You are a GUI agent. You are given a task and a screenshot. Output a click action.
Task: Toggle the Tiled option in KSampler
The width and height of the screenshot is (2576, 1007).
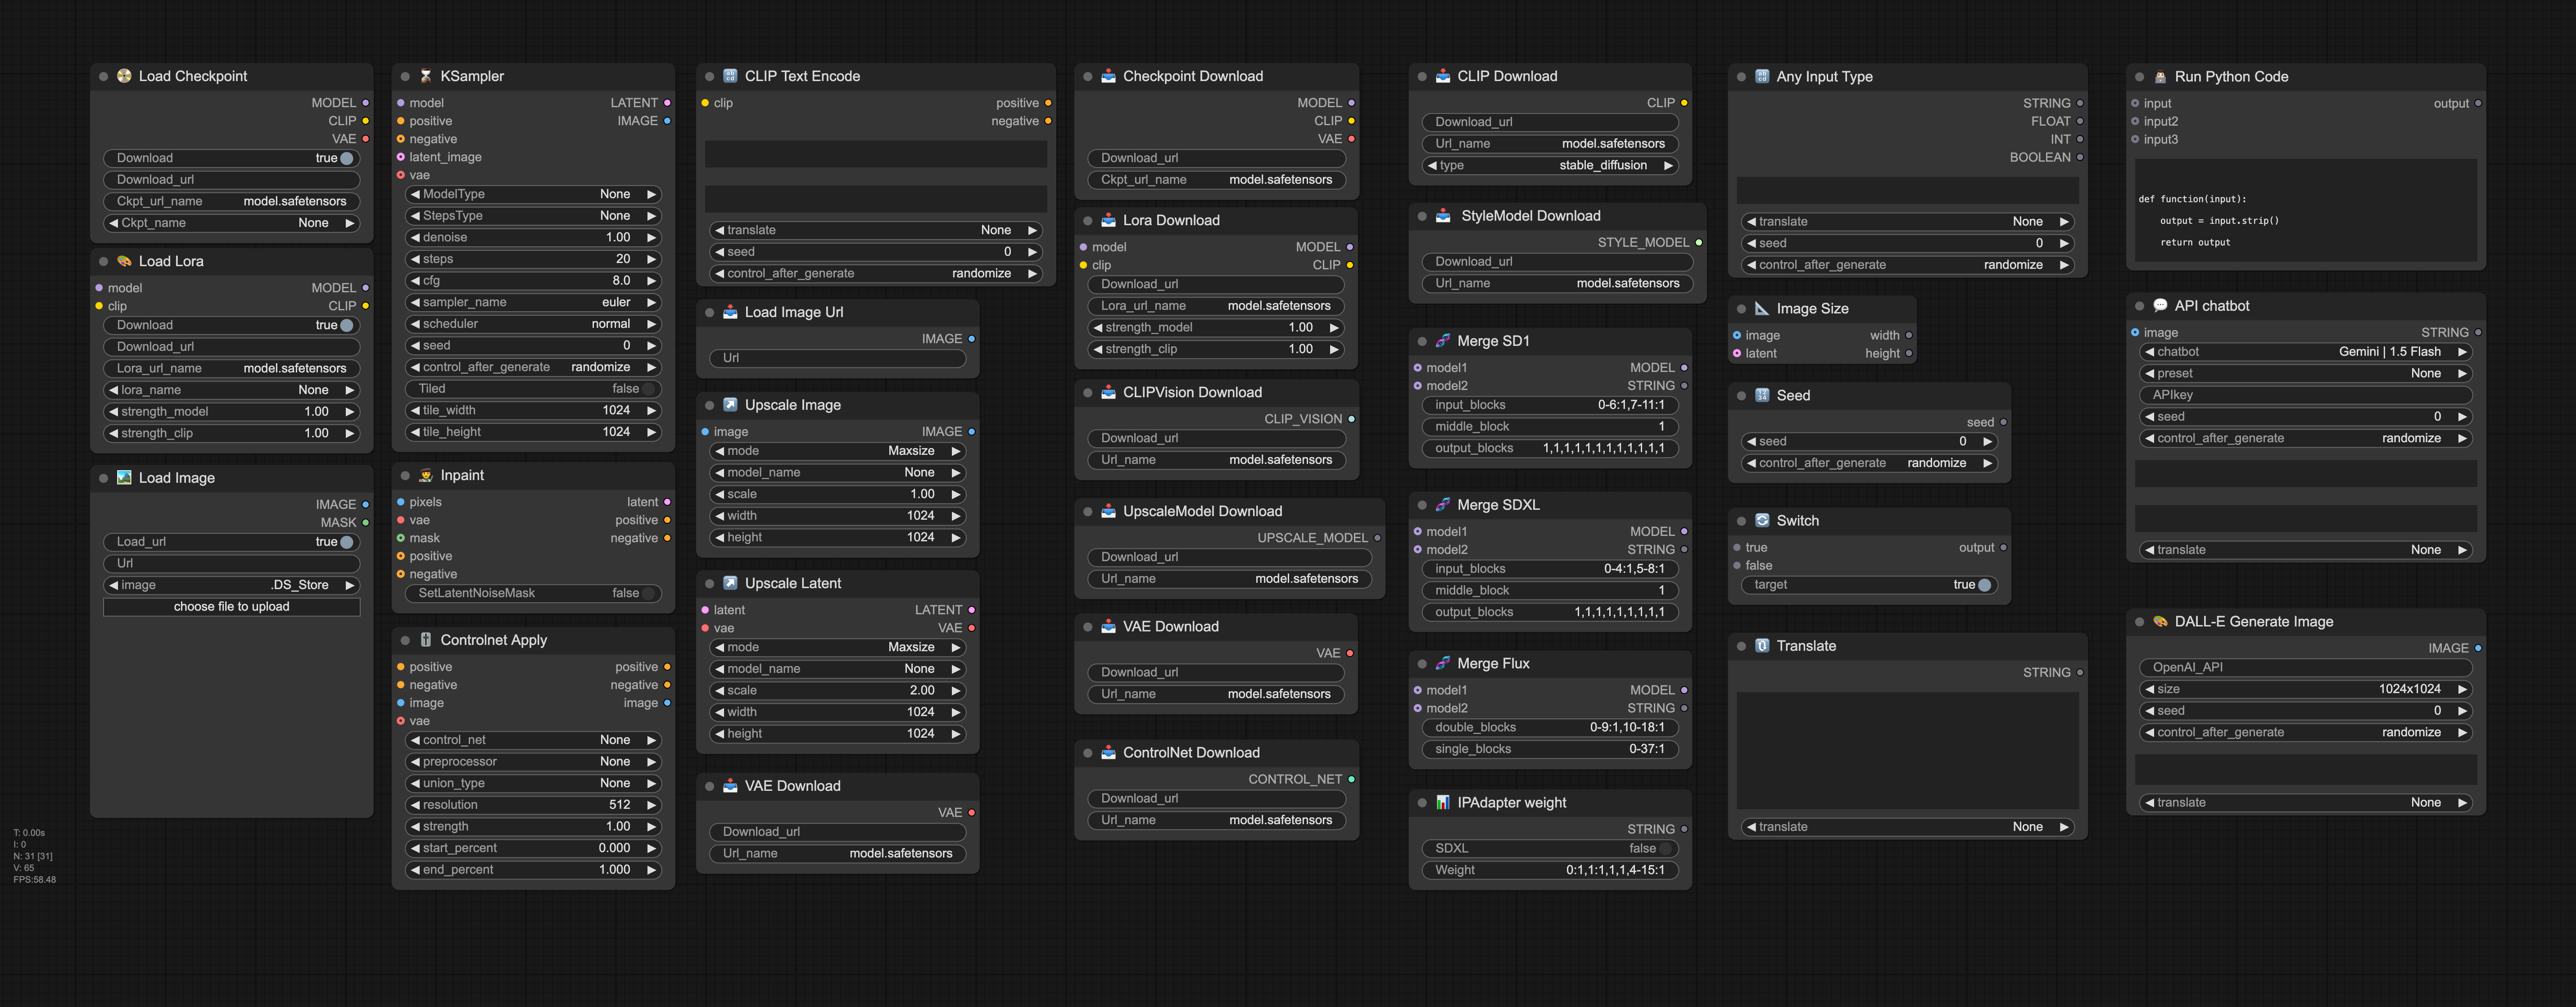coord(648,389)
